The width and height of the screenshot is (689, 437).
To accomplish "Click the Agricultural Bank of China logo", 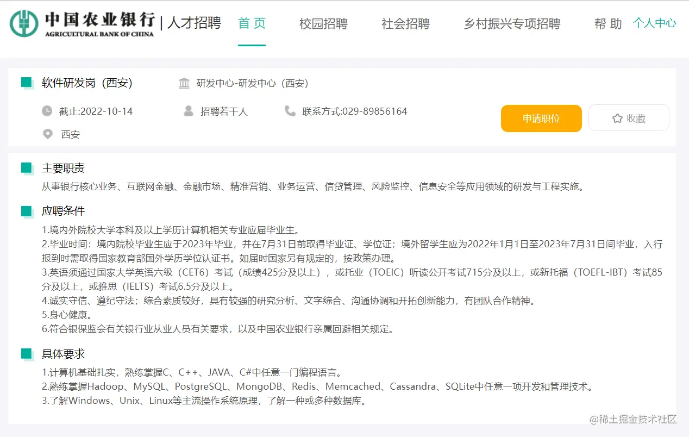I will (83, 23).
